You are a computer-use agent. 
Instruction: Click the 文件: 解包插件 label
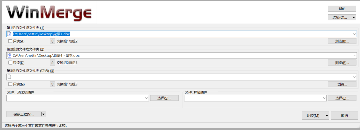(x=196, y=92)
